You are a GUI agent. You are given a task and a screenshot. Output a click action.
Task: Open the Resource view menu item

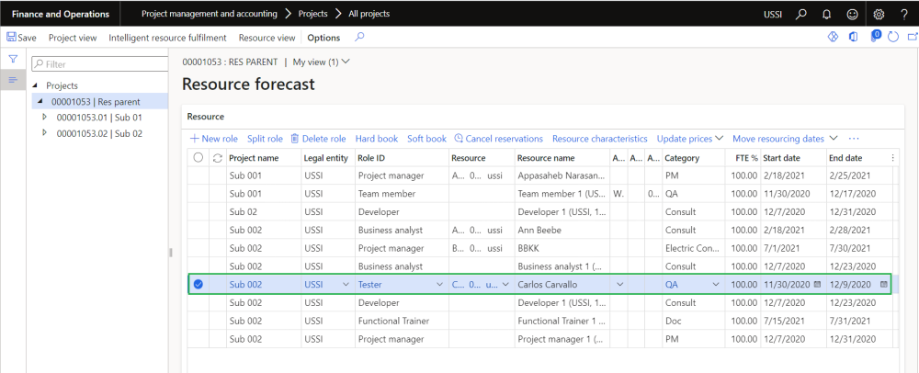(267, 38)
